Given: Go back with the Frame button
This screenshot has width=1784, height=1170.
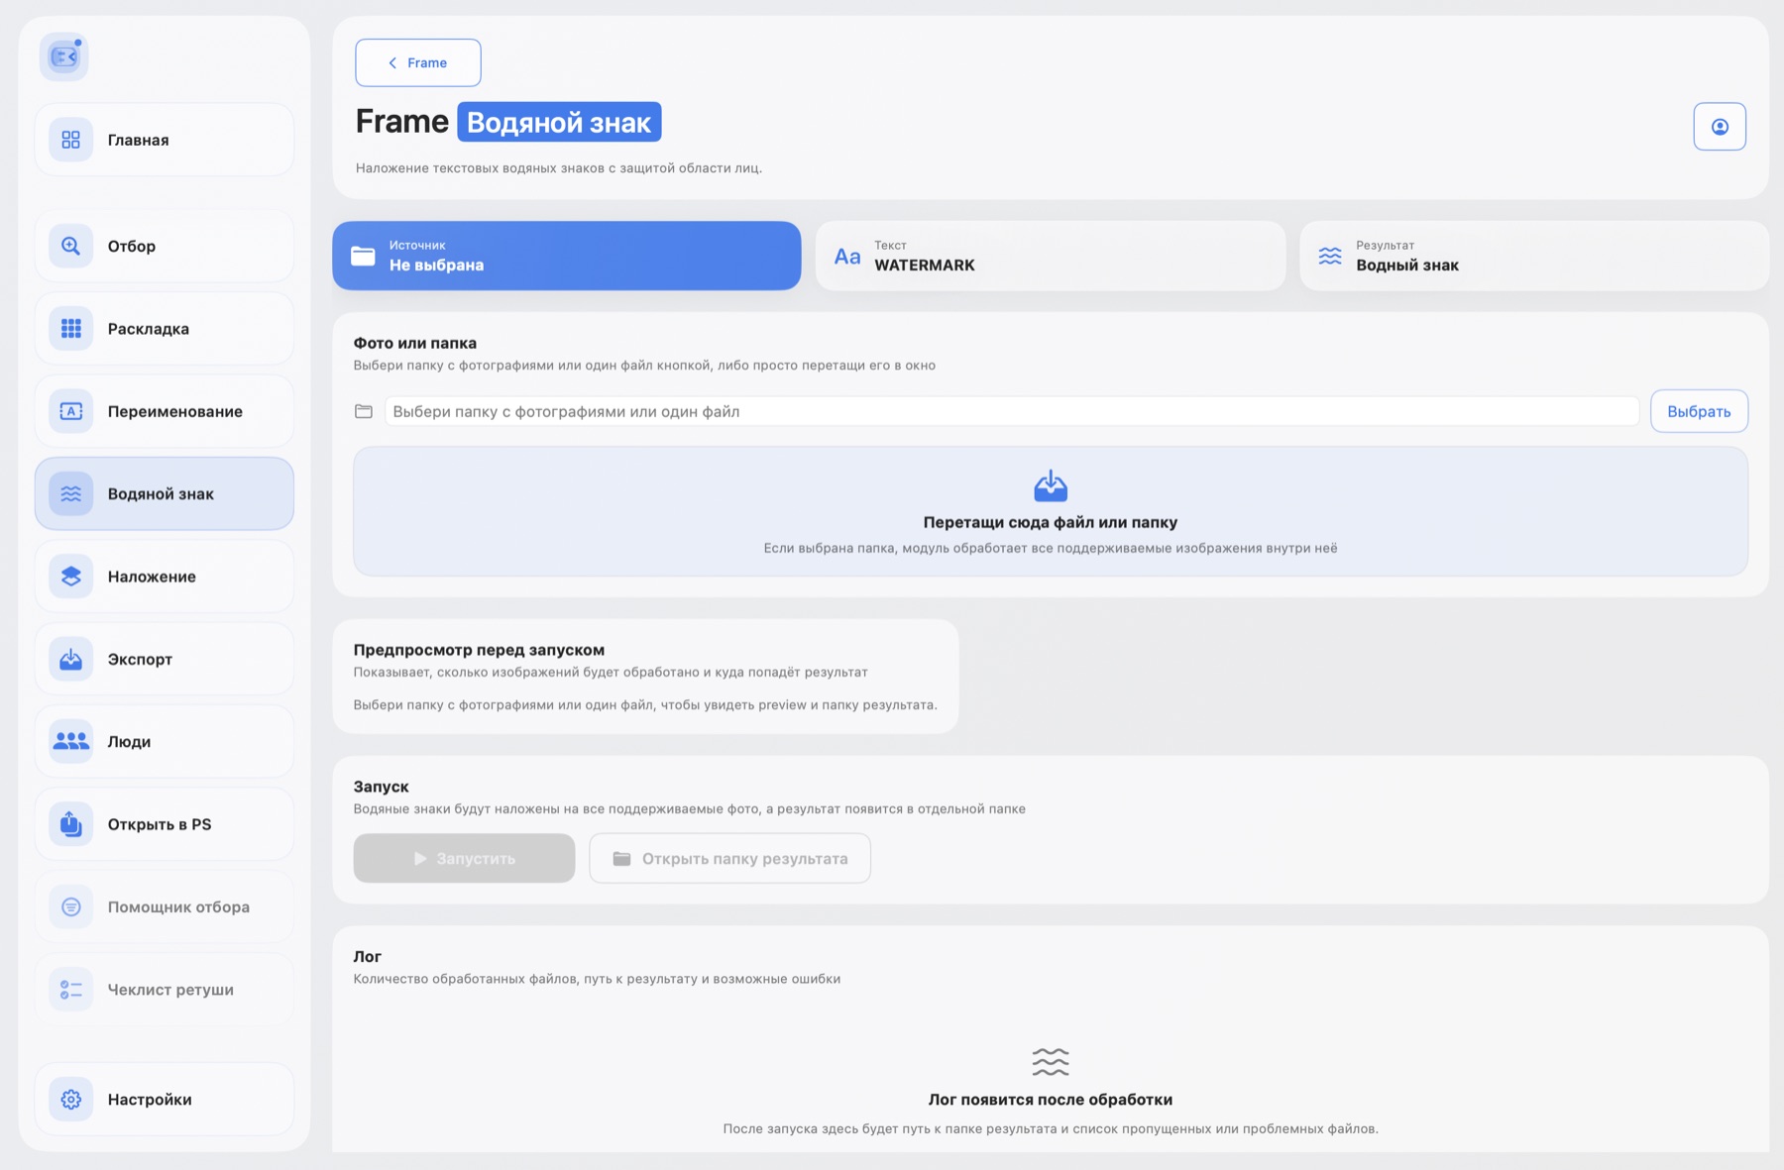Looking at the screenshot, I should (x=418, y=62).
